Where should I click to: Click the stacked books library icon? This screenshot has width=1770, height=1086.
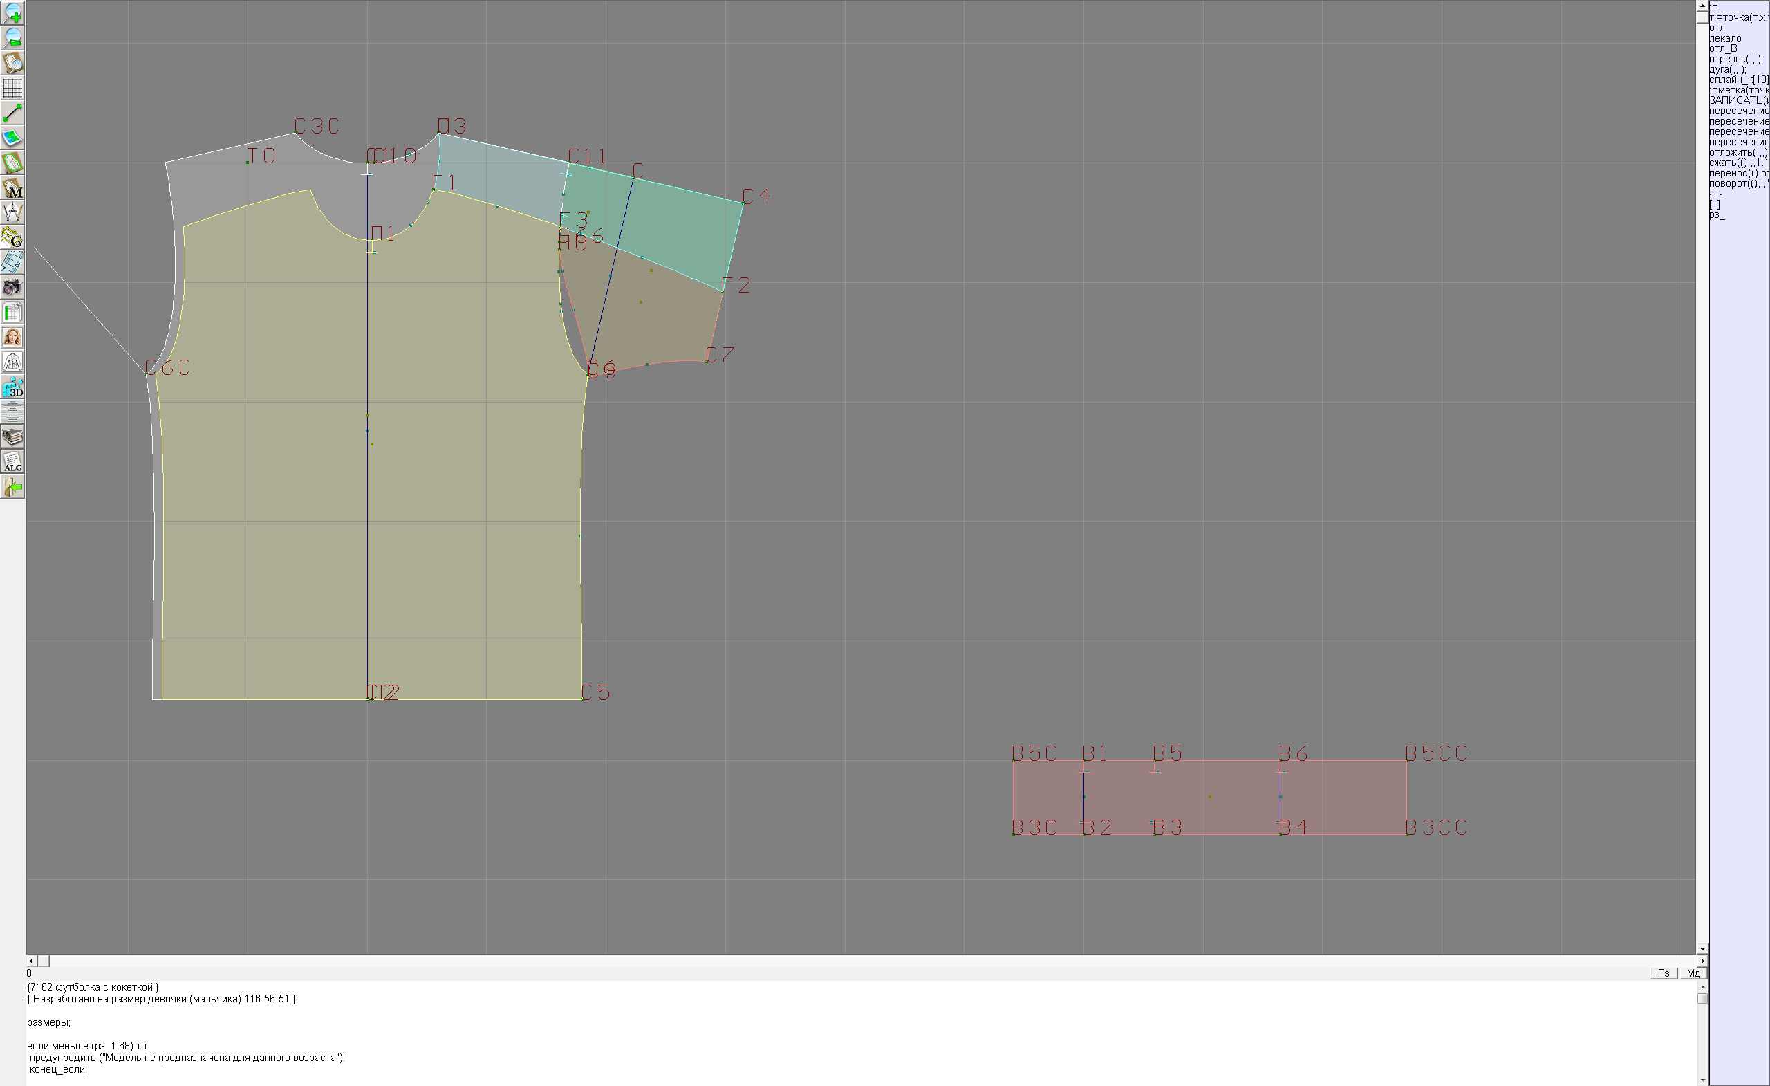pos(12,437)
